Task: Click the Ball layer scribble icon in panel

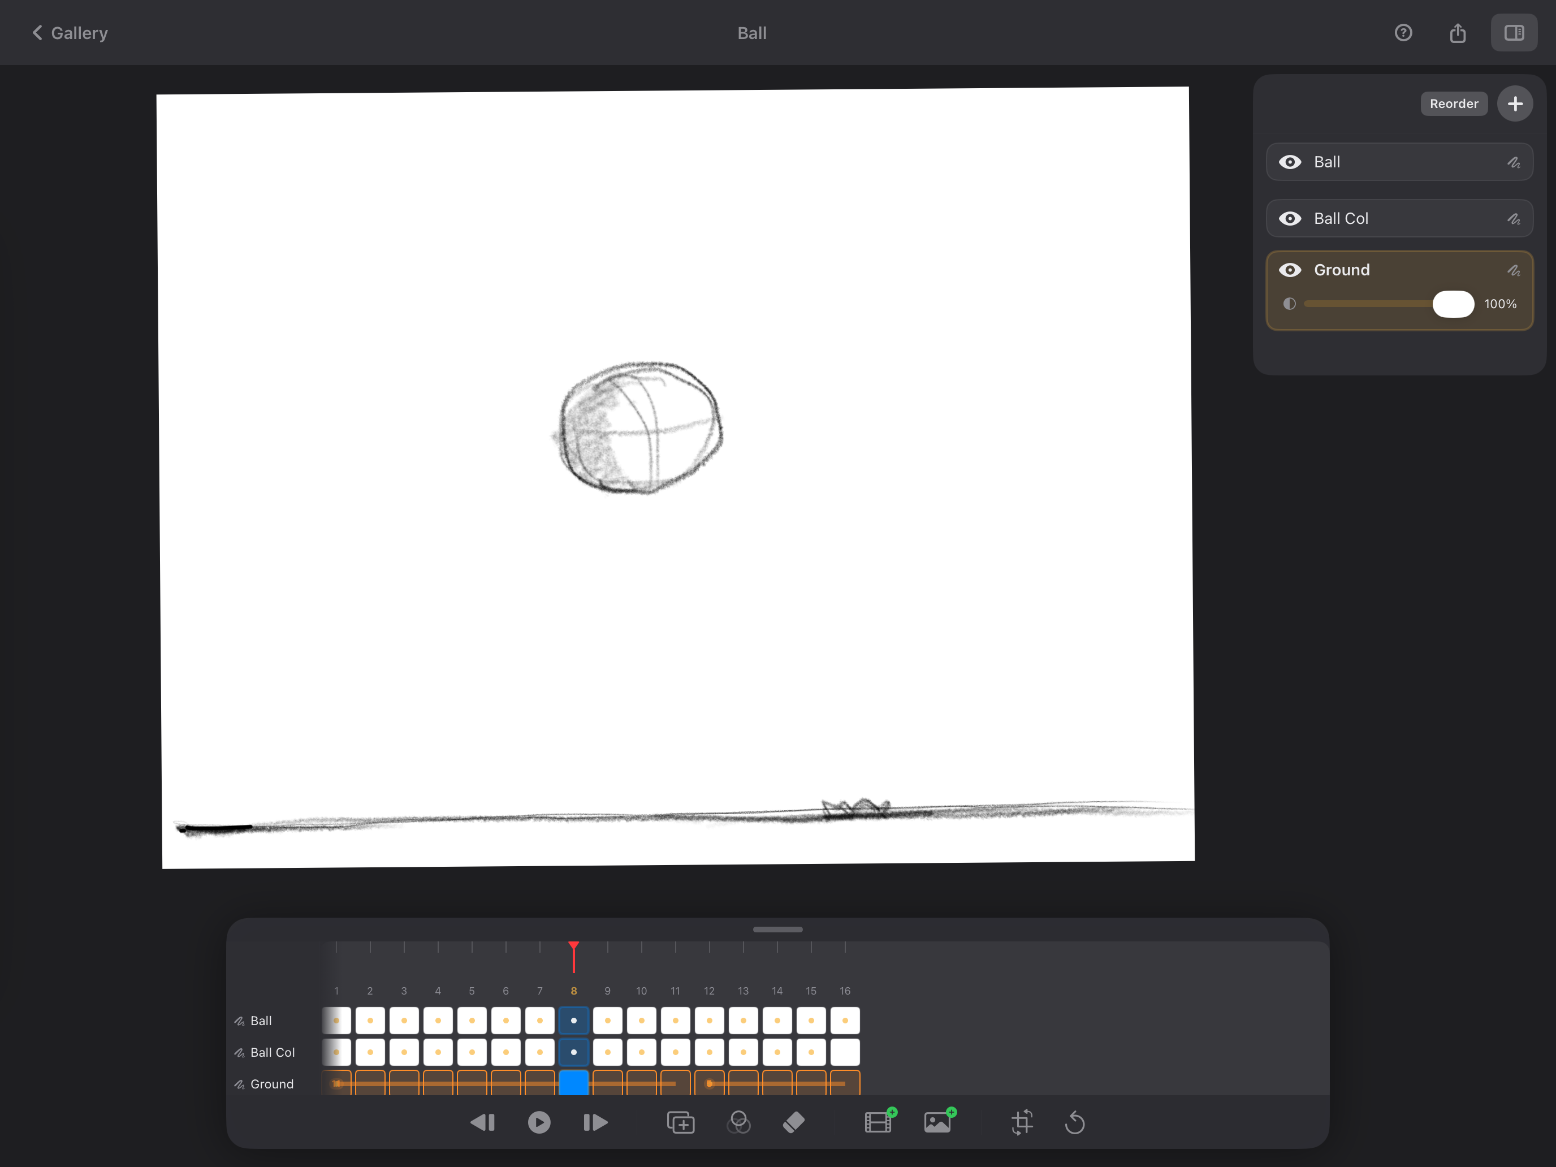Action: (x=1514, y=162)
